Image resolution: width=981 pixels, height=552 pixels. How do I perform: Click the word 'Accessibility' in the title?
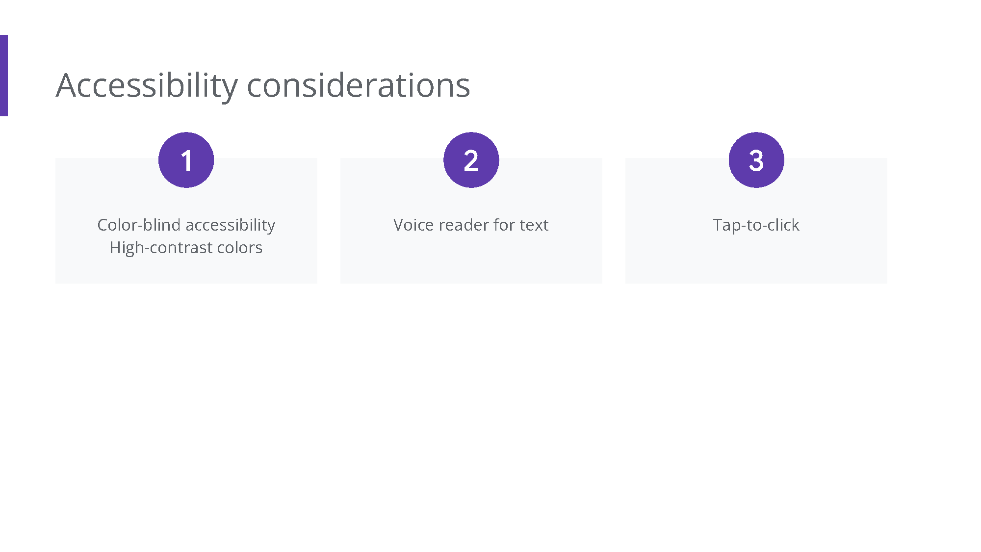147,85
